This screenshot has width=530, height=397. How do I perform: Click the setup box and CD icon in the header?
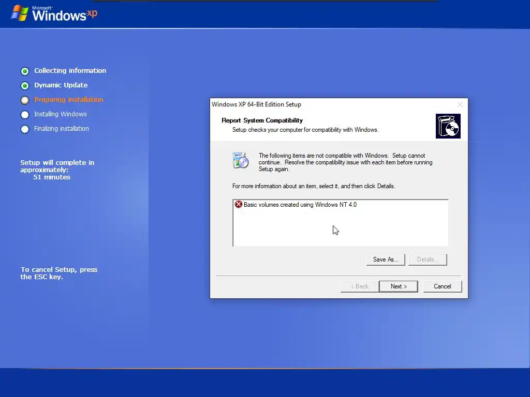tap(448, 126)
